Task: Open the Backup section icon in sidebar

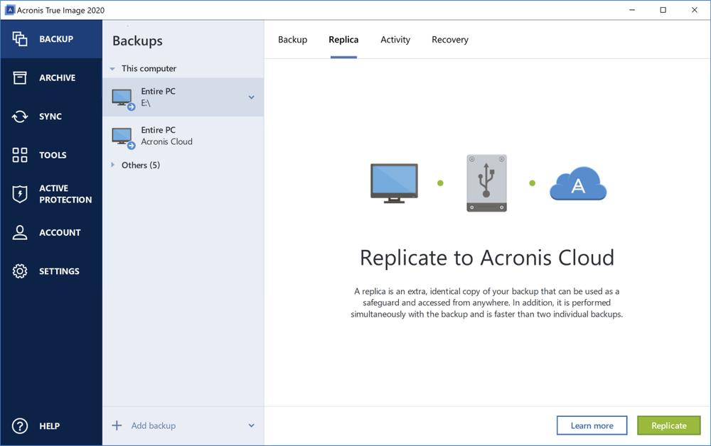Action: [x=19, y=39]
